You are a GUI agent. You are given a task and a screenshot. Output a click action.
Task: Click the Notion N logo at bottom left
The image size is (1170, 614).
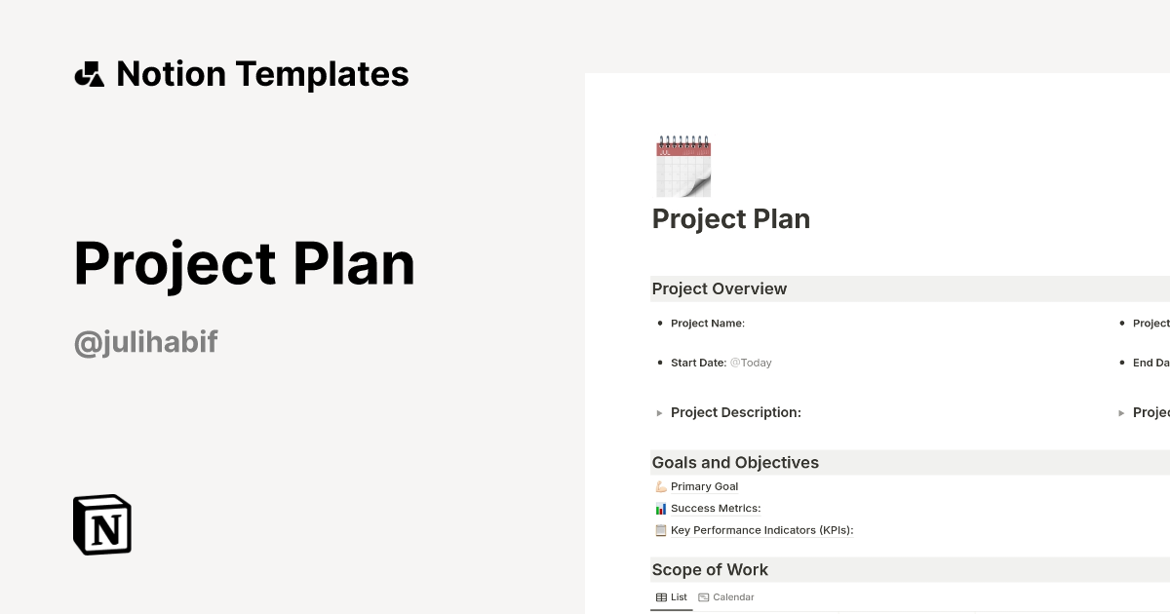pos(101,524)
